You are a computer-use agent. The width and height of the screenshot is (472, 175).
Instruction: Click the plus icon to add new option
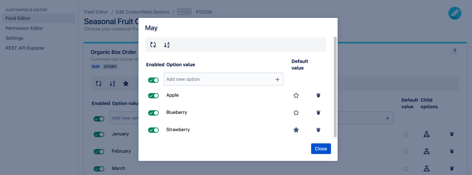tap(277, 79)
